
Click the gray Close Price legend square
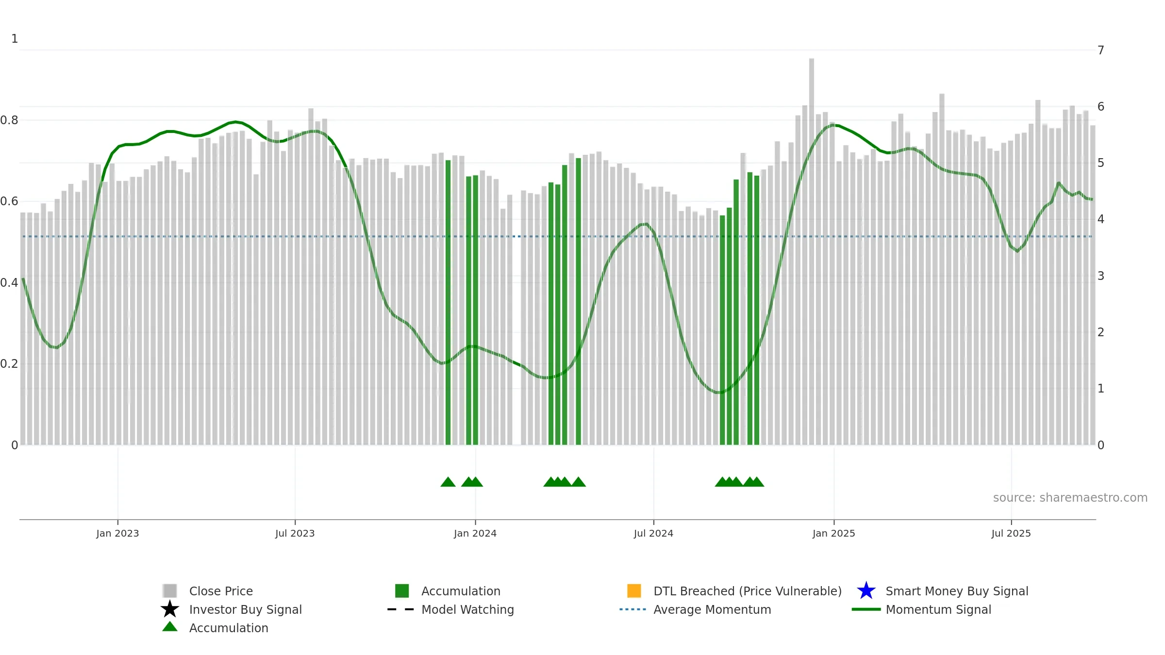coord(170,590)
